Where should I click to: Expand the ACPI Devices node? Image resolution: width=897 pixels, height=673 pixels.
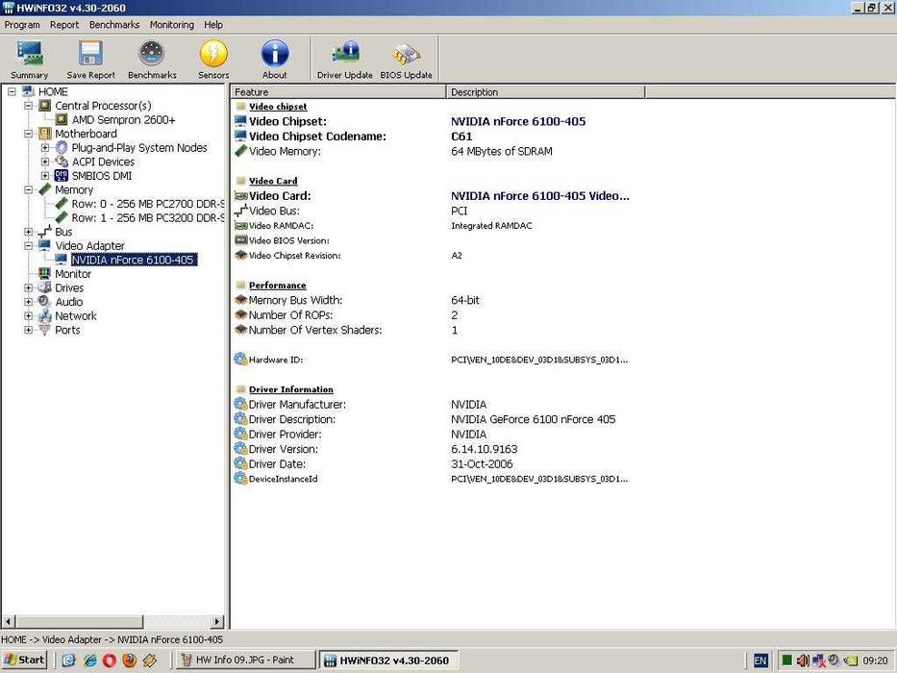tap(44, 162)
